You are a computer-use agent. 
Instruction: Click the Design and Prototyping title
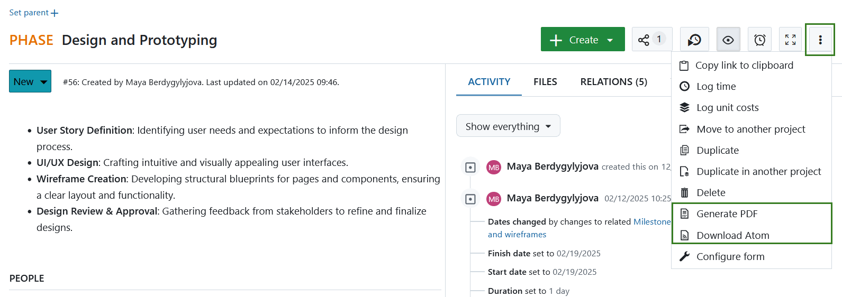(139, 40)
